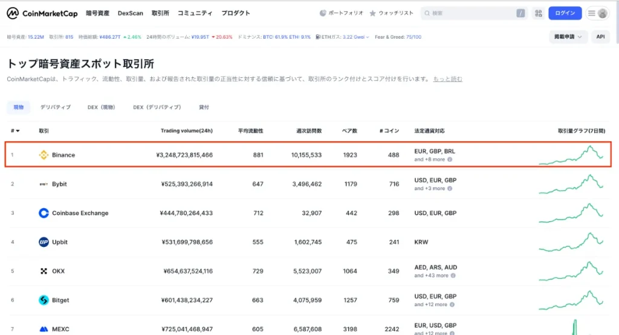Screen dimensions: 619x335
Task: Click the API button
Action: (600, 37)
